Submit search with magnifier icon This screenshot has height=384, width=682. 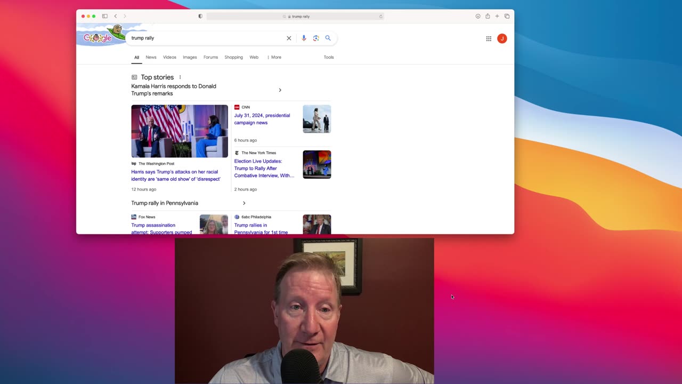328,38
